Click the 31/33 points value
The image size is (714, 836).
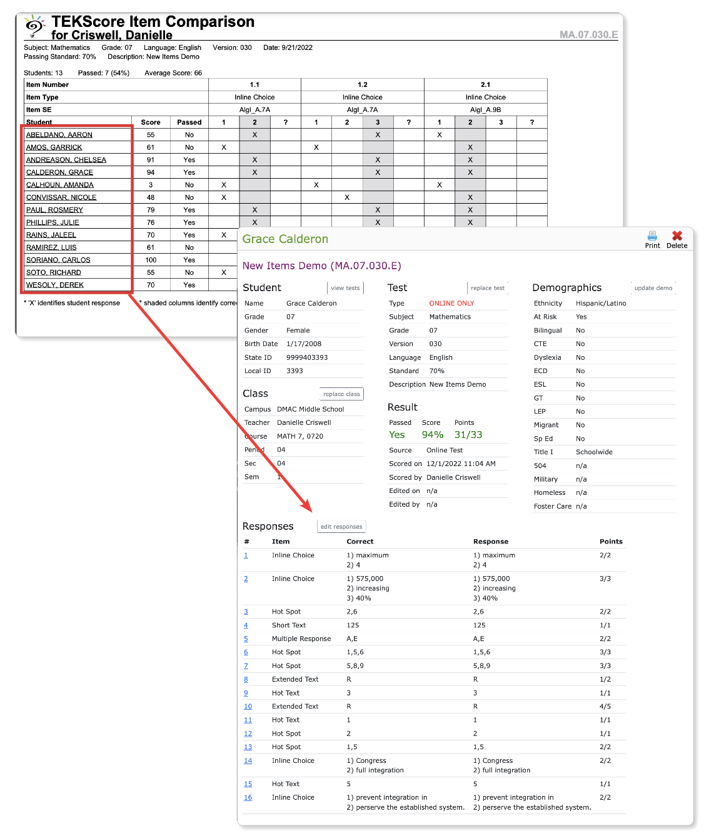pos(468,435)
